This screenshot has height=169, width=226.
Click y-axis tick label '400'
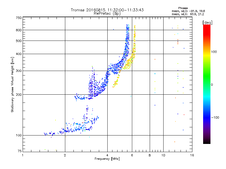[19, 54]
